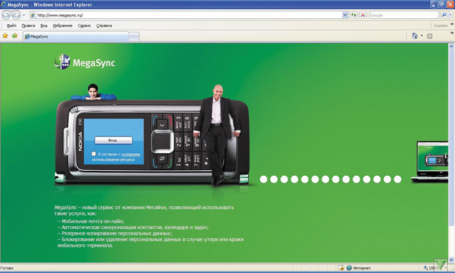Click the browser Back arrow button
This screenshot has width=455, height=273.
[6, 15]
